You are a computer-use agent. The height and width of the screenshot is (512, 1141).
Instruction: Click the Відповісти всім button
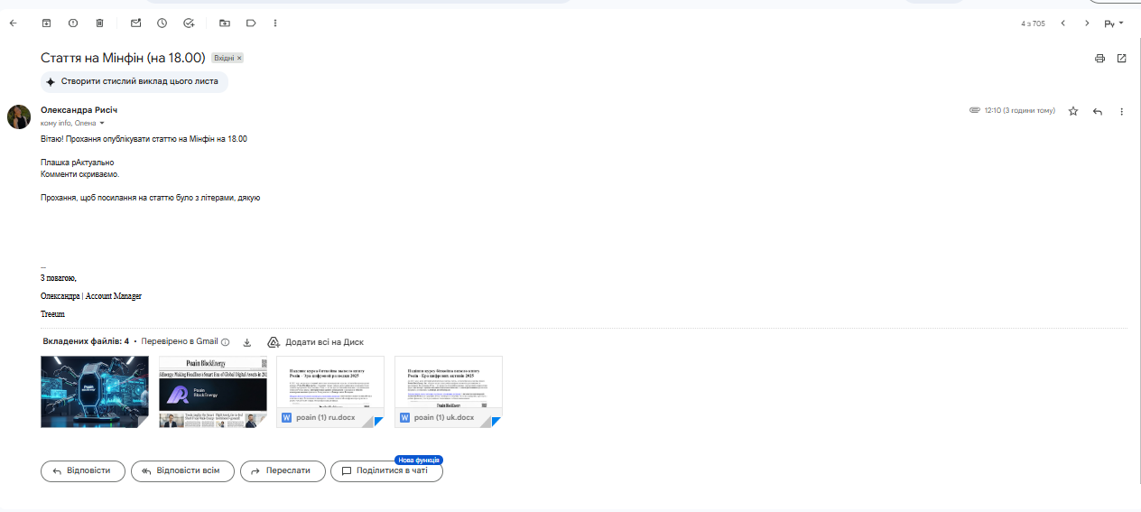point(182,470)
